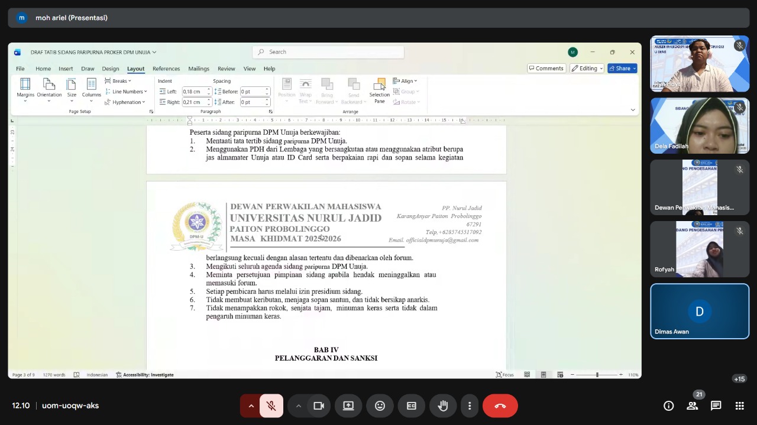Show the people panel icon
Viewport: 757px width, 425px height.
click(x=692, y=405)
